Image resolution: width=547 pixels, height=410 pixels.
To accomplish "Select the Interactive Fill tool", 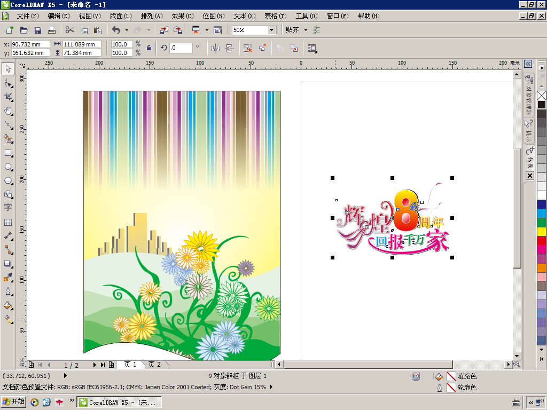I will coord(8,319).
